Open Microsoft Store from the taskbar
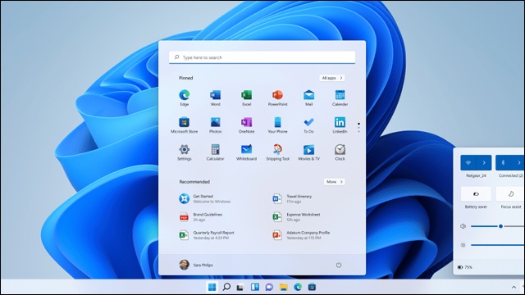Screen dimensions: 525x295 coord(312,287)
